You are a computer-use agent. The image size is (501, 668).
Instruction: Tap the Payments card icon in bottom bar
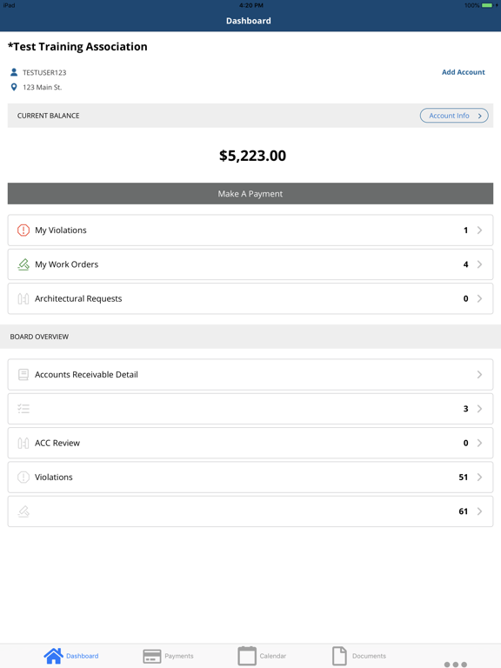tap(152, 656)
